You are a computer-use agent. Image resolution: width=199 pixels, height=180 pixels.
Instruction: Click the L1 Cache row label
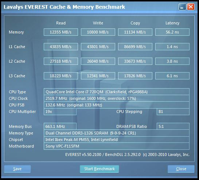pos(17,47)
